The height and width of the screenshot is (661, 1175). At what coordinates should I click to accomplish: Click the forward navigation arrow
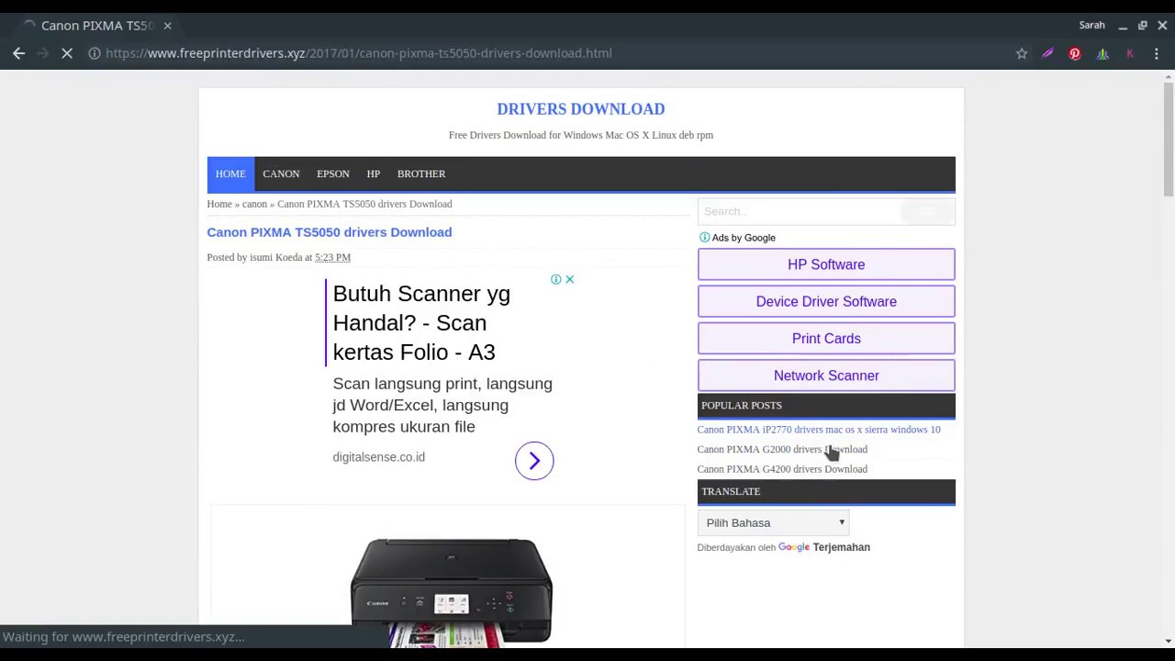coord(43,53)
